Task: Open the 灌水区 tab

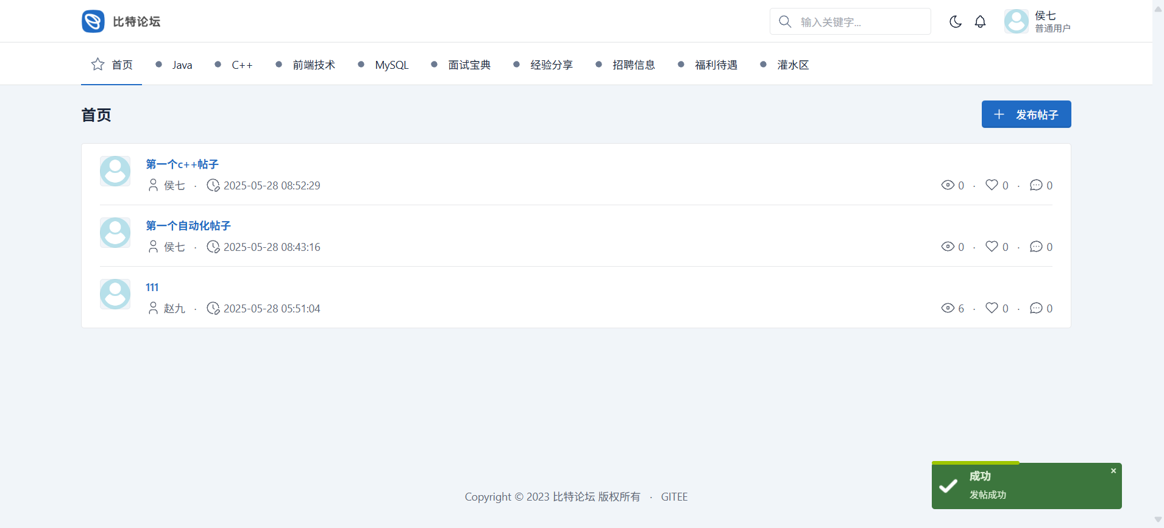Action: pos(784,65)
